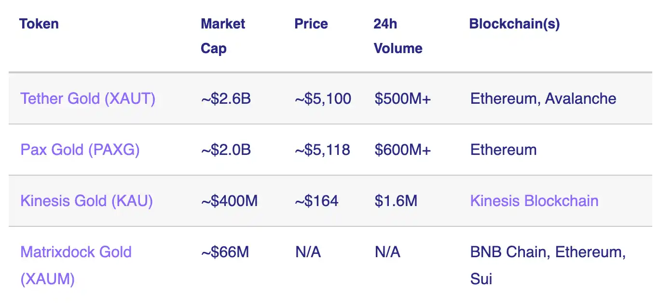Select the ~$5,118 price value
Viewport: 659px width, 304px height.
322,150
